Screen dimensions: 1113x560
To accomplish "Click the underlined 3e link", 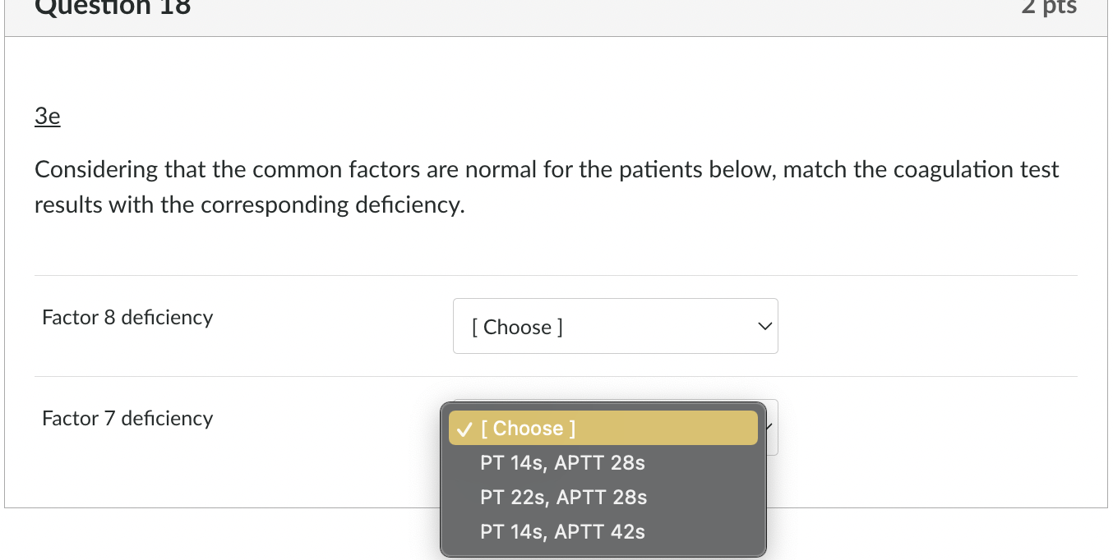I will 48,117.
